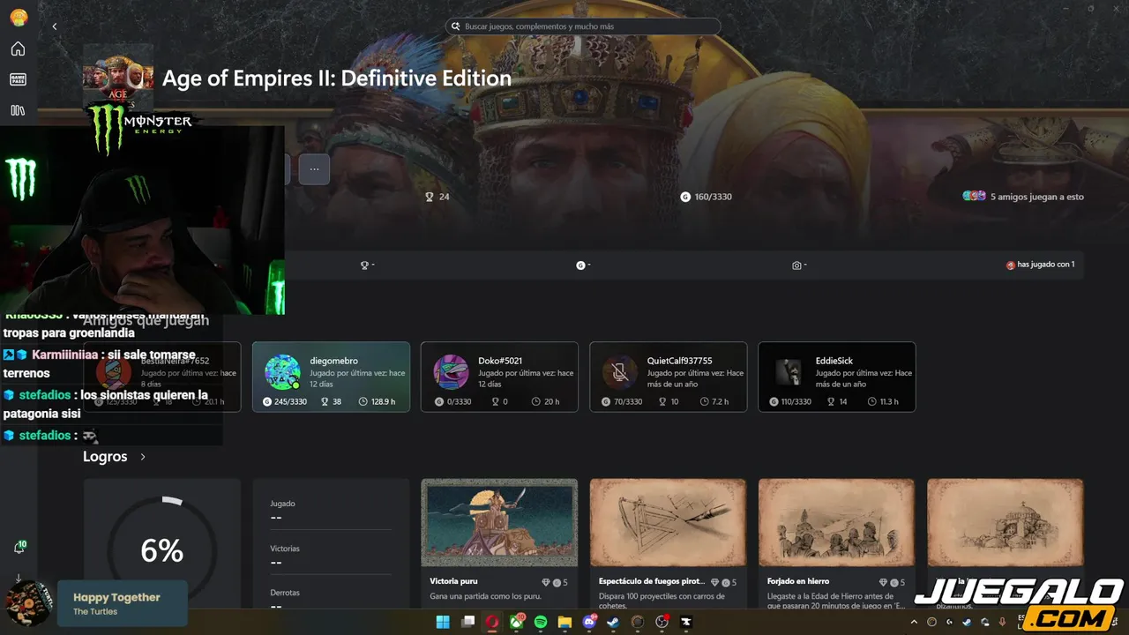Open the notifications bell in the sidebar
This screenshot has width=1129, height=635.
(19, 548)
